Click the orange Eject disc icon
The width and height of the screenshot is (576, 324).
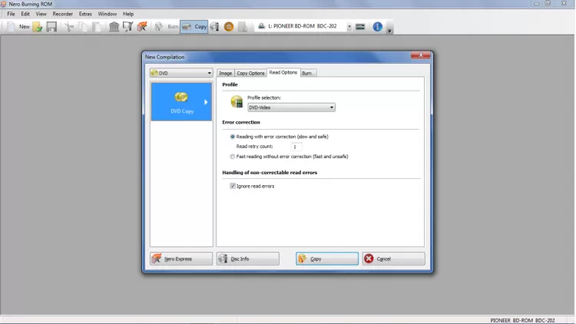click(229, 26)
